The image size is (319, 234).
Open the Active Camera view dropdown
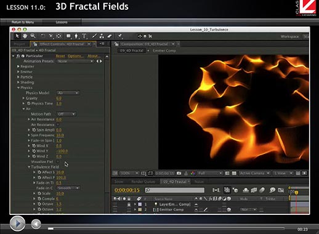(254, 173)
